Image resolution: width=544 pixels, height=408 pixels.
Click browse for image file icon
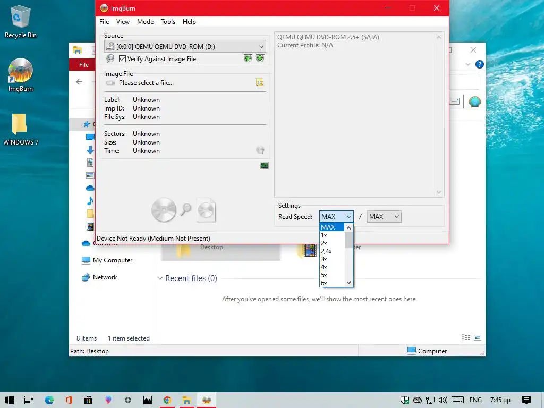260,82
